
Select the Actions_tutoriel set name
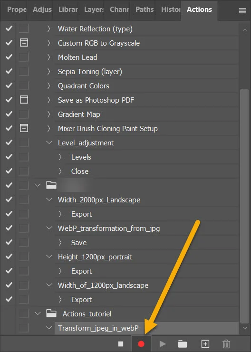tap(87, 314)
